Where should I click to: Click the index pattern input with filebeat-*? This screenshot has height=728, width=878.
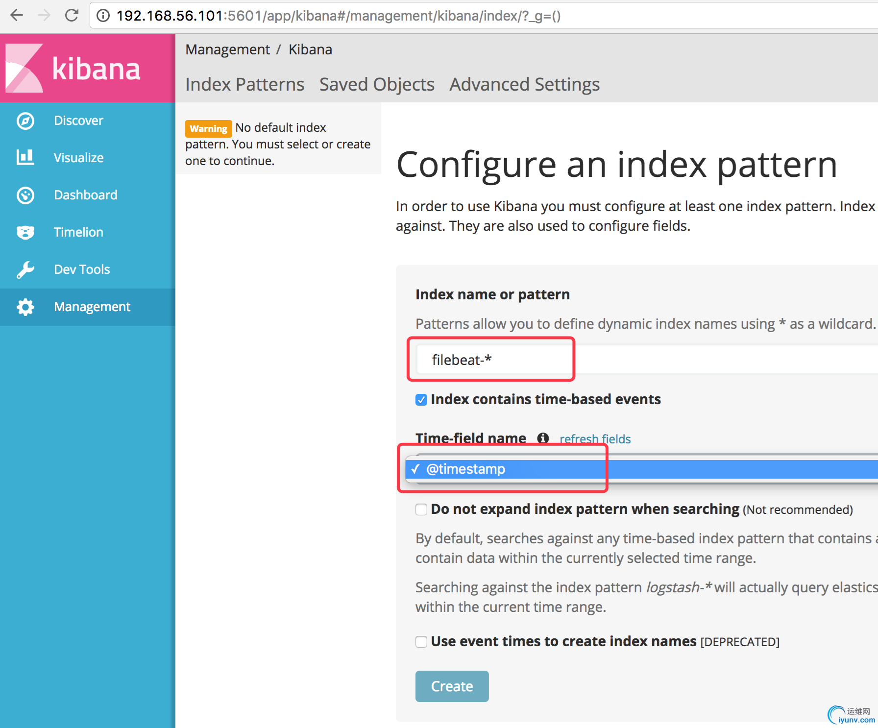coord(647,360)
